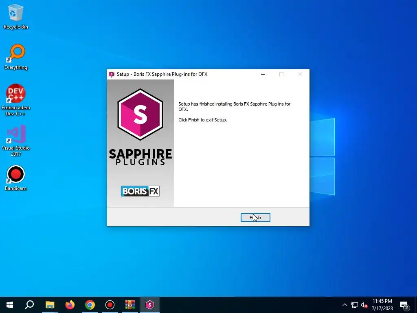This screenshot has height=313, width=417.
Task: Click the Setup window title text
Action: pyautogui.click(x=162, y=74)
